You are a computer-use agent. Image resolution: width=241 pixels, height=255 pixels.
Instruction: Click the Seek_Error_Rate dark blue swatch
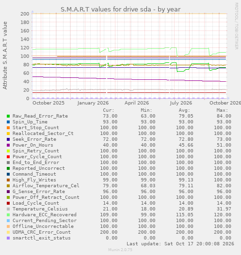click(x=8, y=139)
